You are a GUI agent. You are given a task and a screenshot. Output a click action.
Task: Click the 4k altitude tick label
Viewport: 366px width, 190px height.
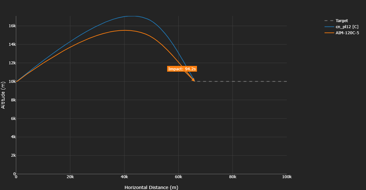pos(13,137)
